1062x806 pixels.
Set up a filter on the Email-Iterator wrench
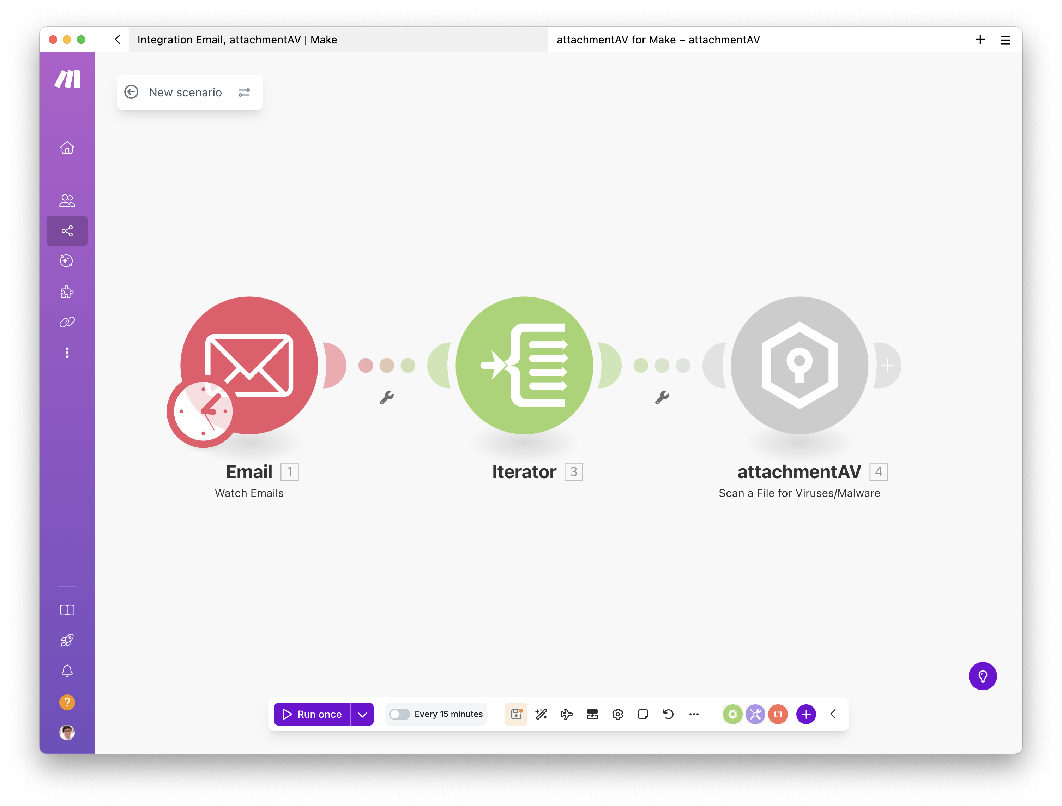click(387, 397)
